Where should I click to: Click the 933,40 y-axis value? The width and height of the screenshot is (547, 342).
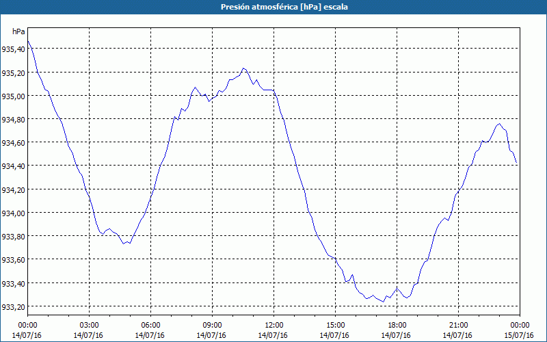[13, 283]
